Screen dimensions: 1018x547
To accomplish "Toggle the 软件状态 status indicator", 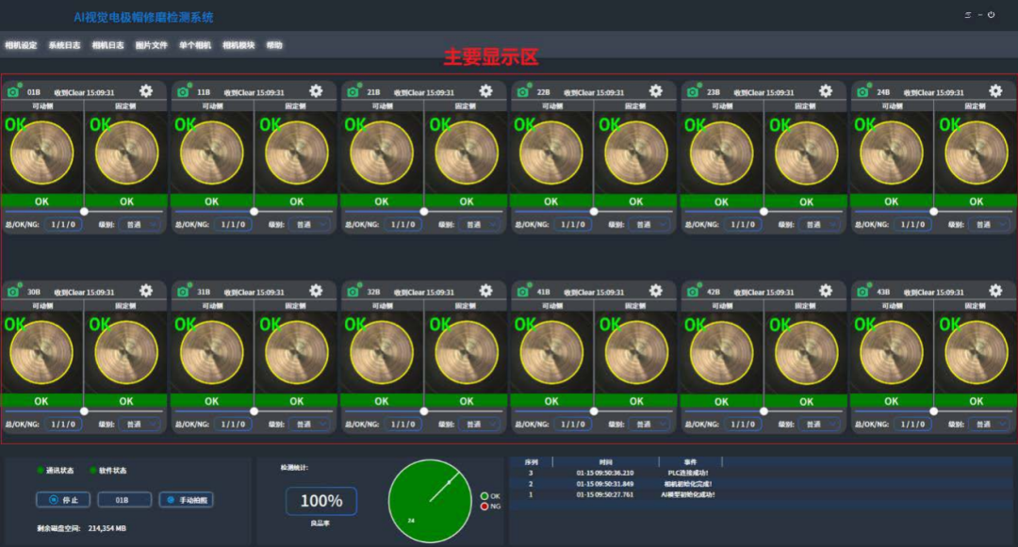I will point(93,470).
